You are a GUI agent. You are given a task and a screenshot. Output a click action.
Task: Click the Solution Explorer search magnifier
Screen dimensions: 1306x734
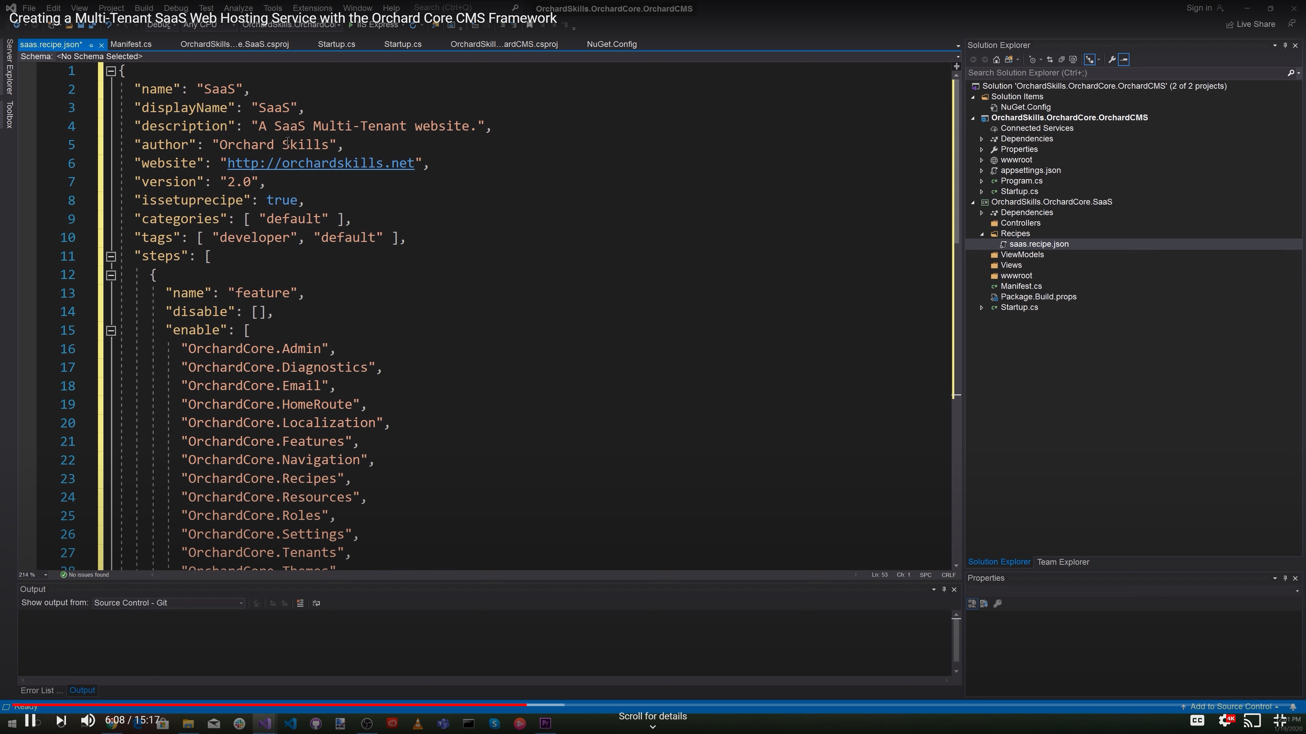[1291, 73]
